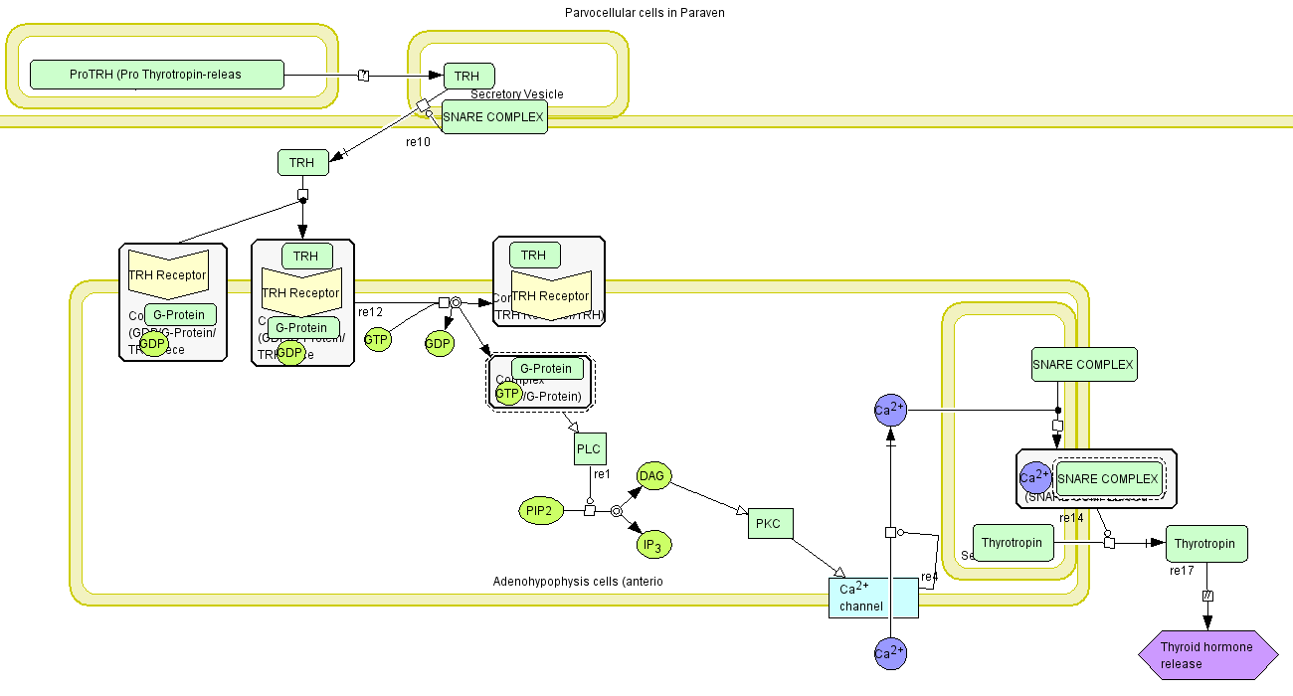Click reaction marker between ProTRH and TRH
This screenshot has height=696, width=1293.
[364, 76]
